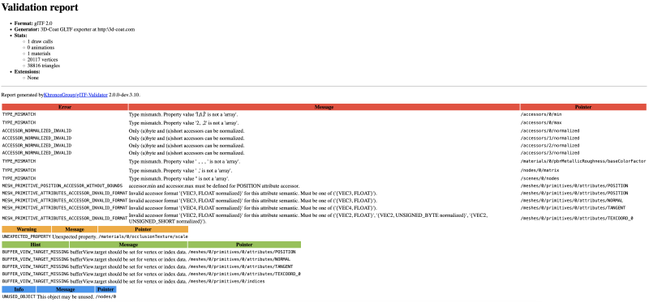This screenshot has width=649, height=302.
Task: Select the message mentioning 'VEC4, FLOAT normalized'
Action: pos(253,207)
